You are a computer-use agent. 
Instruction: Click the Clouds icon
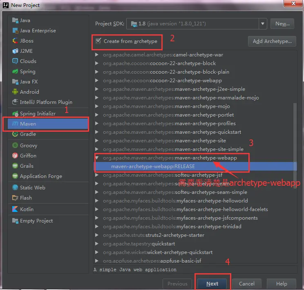tap(15, 61)
